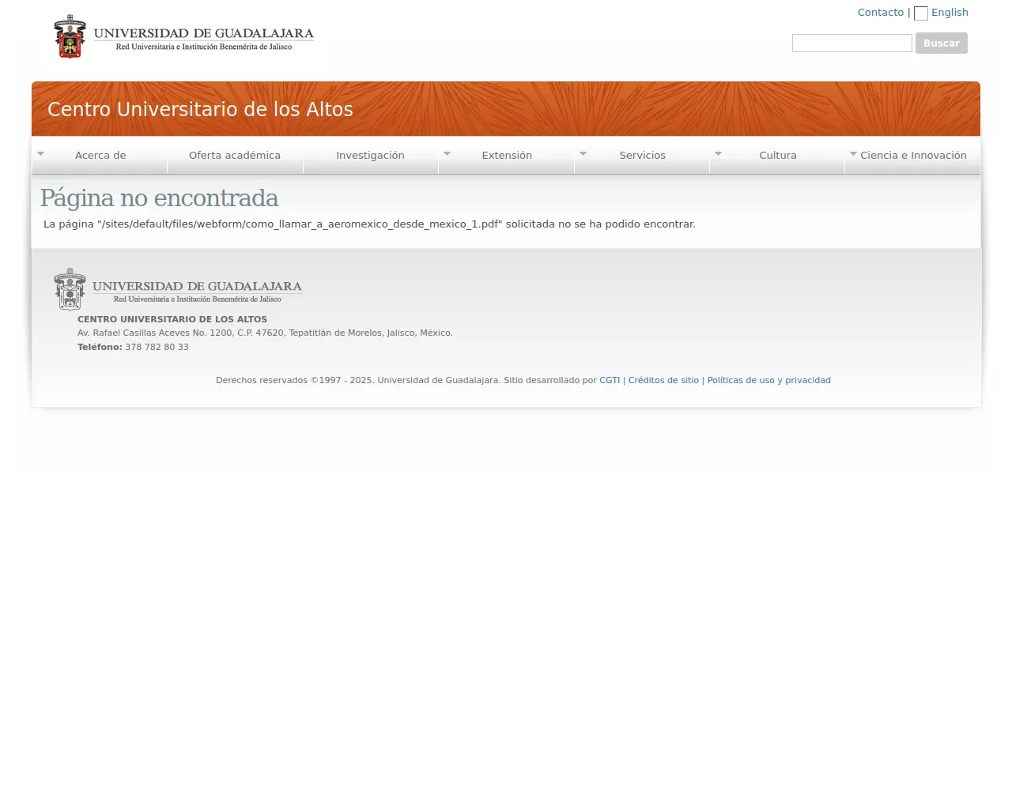Select the Cultura menu item
The image size is (1012, 809).
[778, 156]
